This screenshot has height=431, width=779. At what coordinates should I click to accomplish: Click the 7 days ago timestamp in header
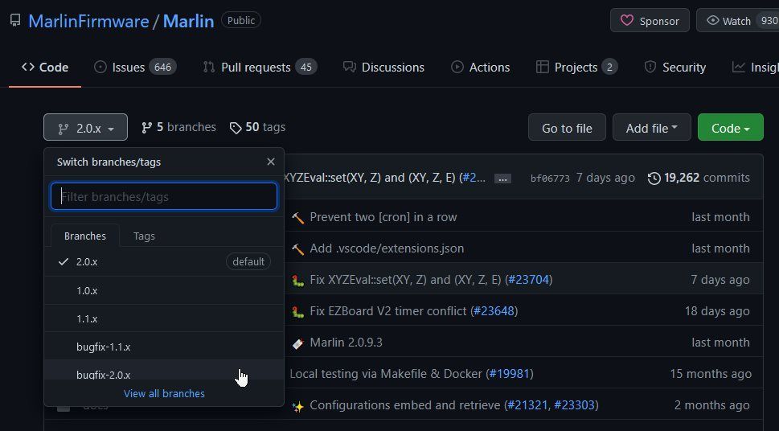coord(605,178)
